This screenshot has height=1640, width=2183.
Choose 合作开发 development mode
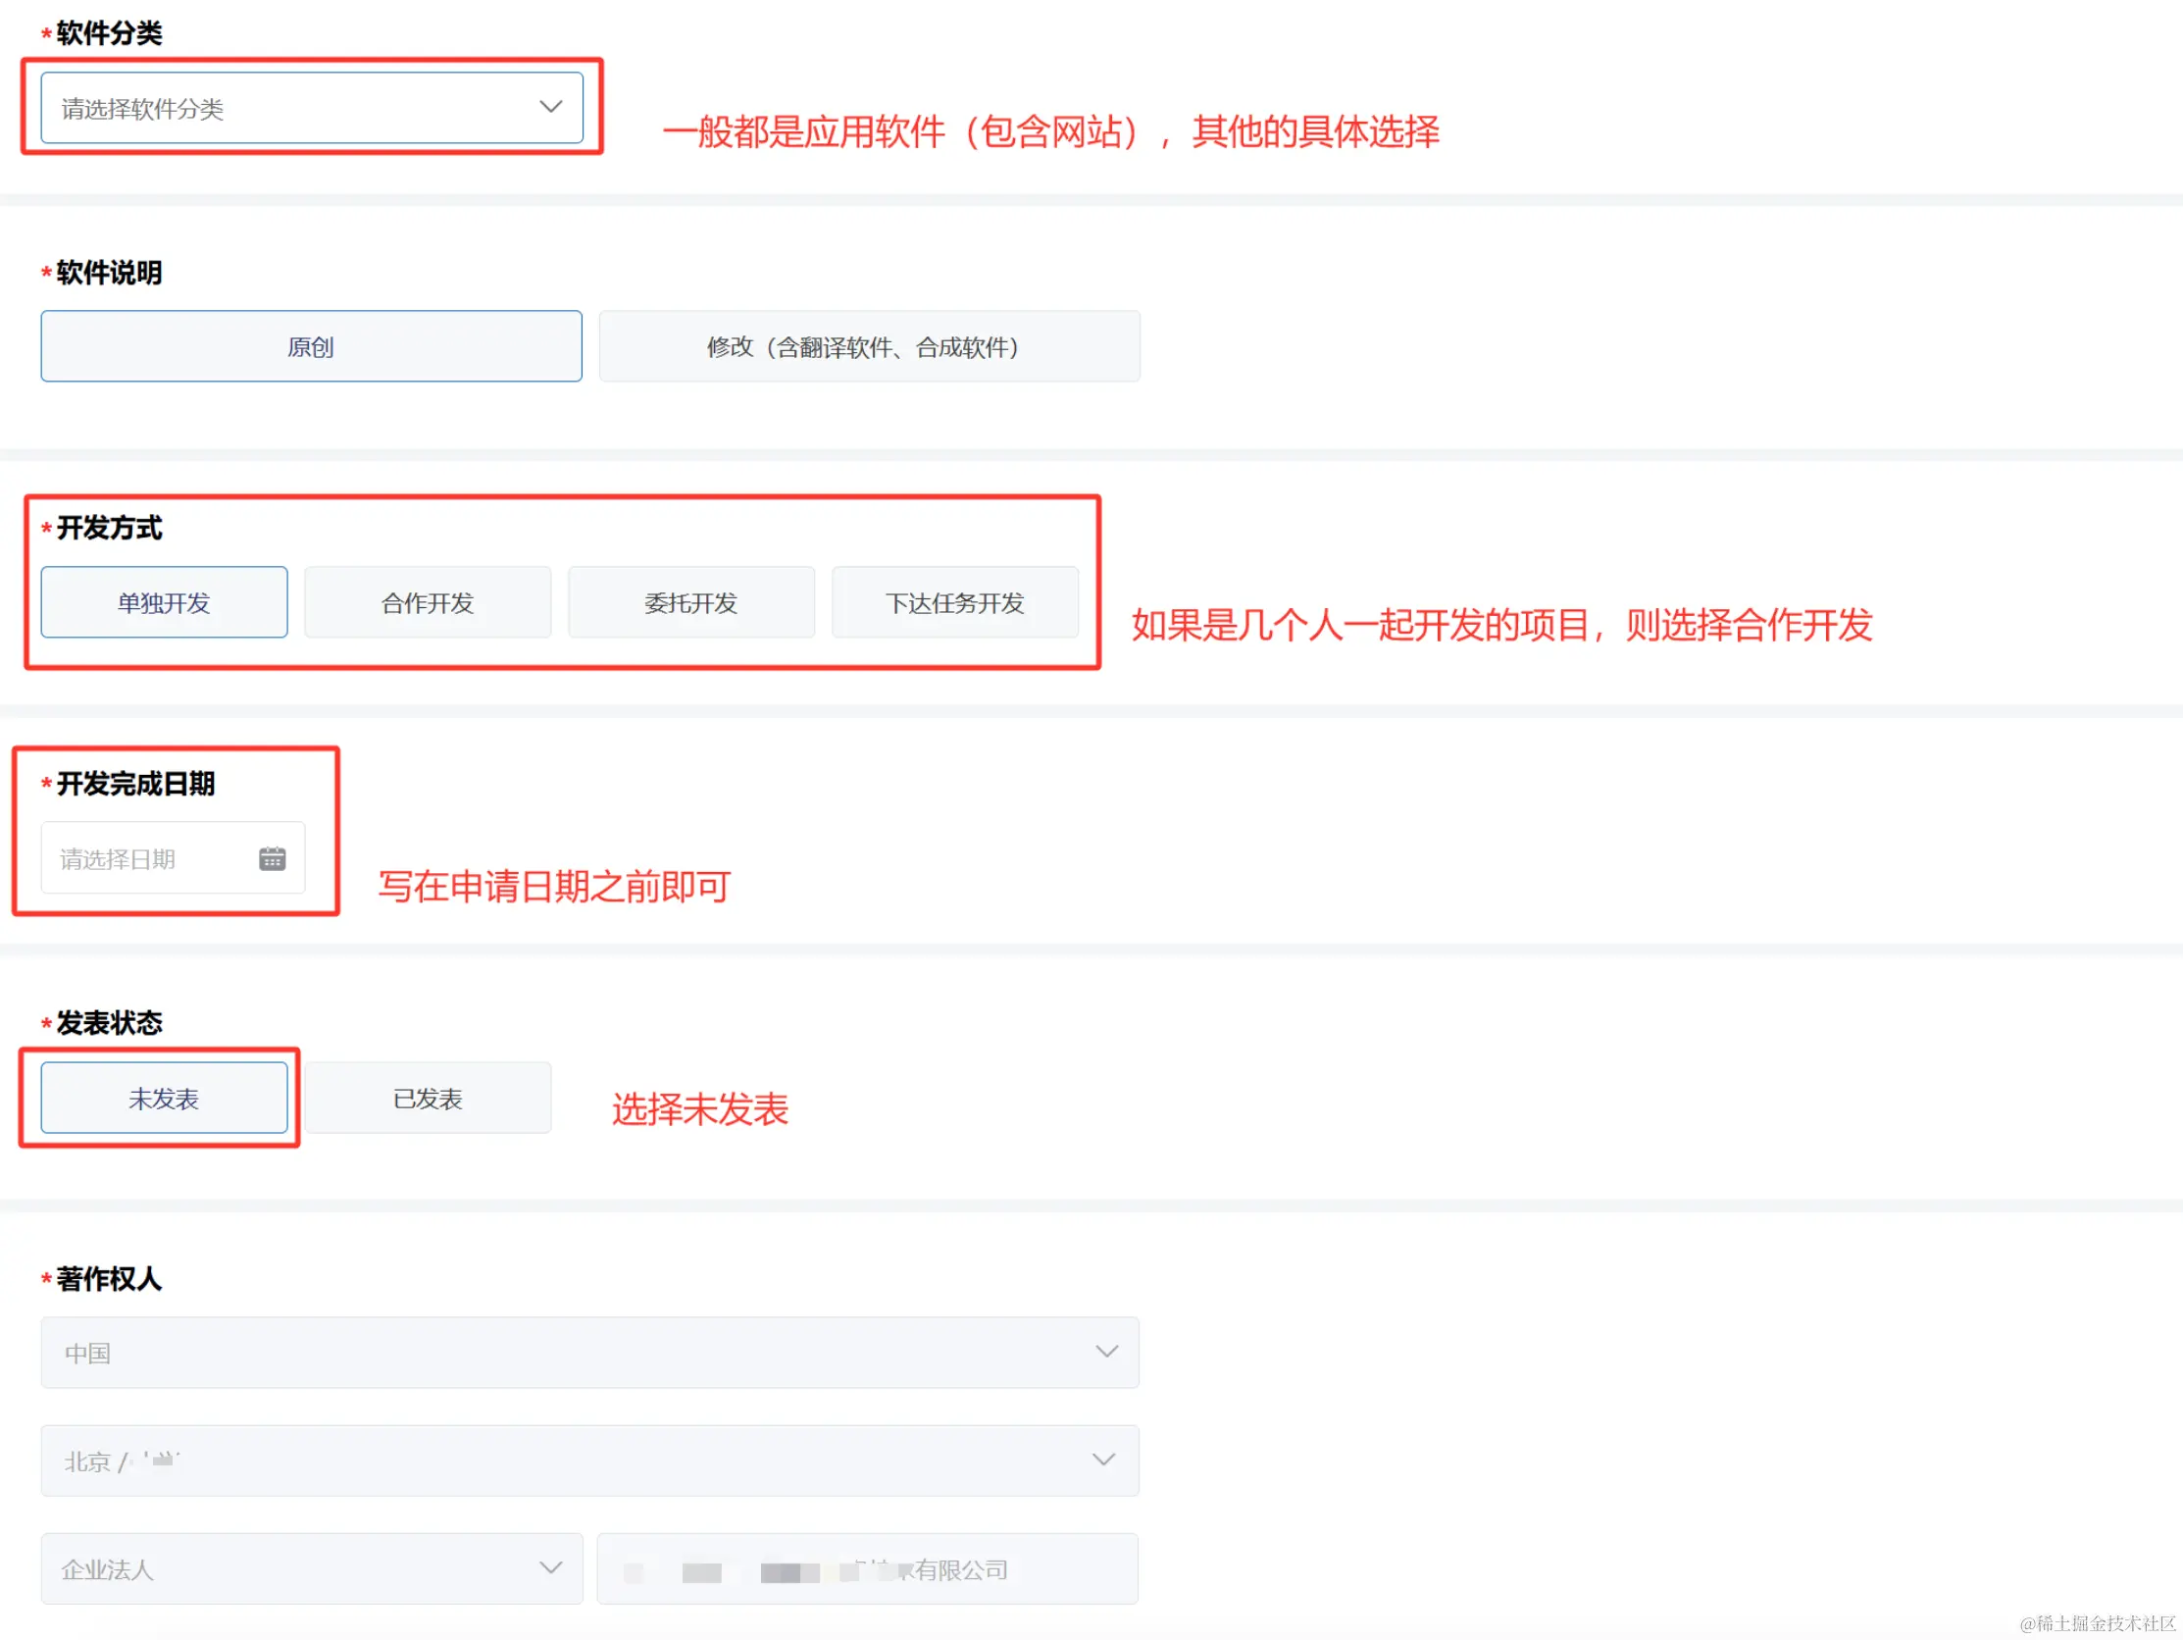coord(428,602)
